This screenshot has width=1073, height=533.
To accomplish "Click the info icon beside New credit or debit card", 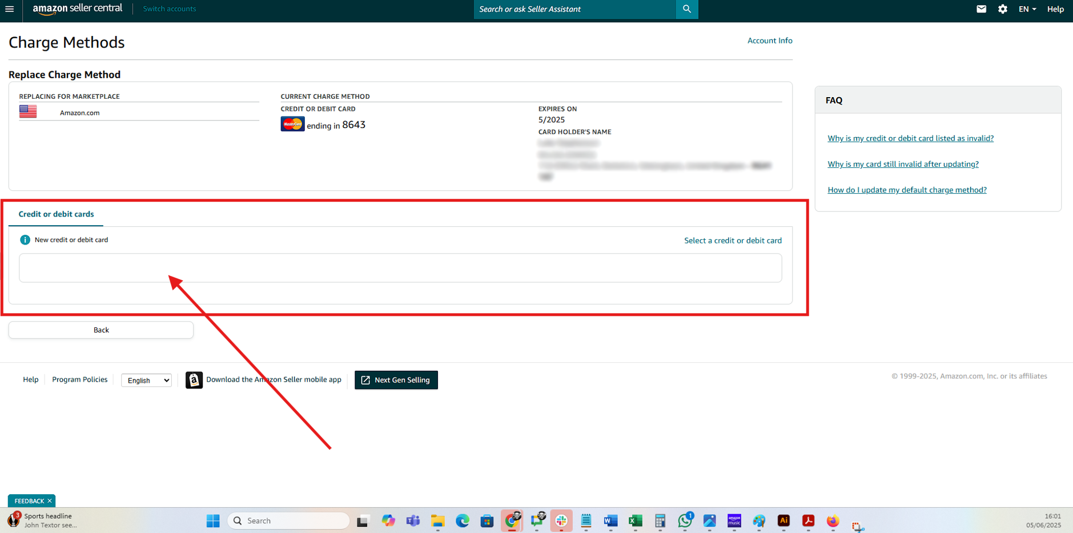I will coord(25,240).
